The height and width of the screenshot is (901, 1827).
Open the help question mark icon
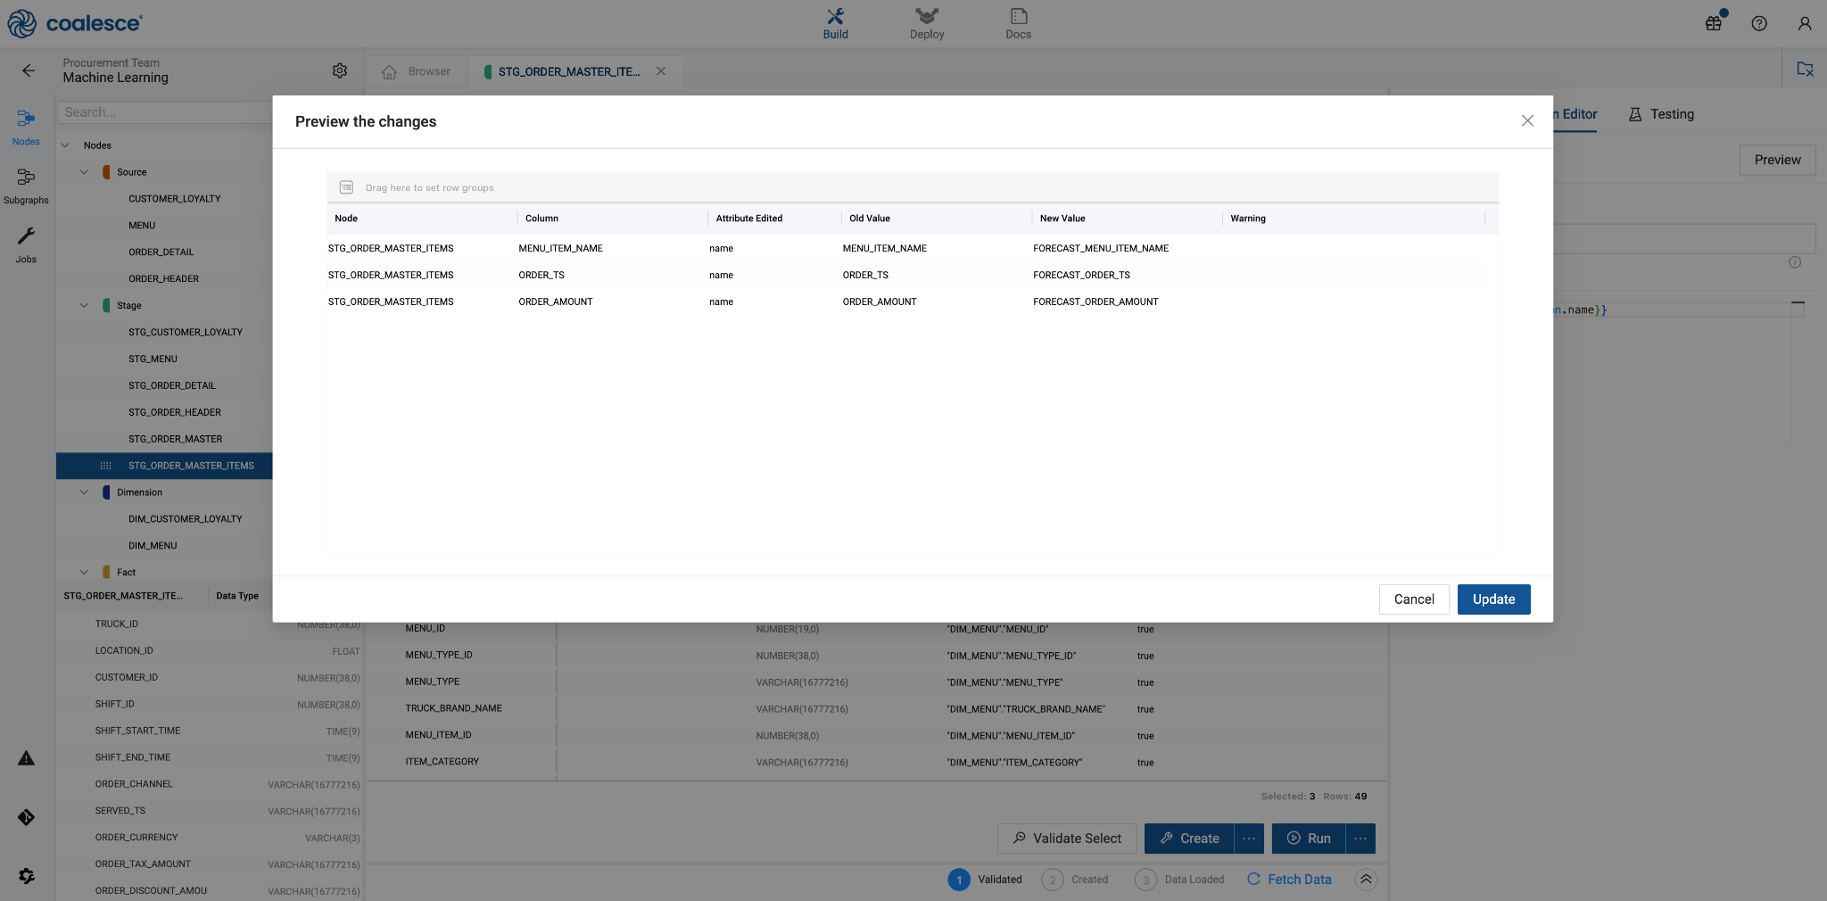(x=1759, y=23)
